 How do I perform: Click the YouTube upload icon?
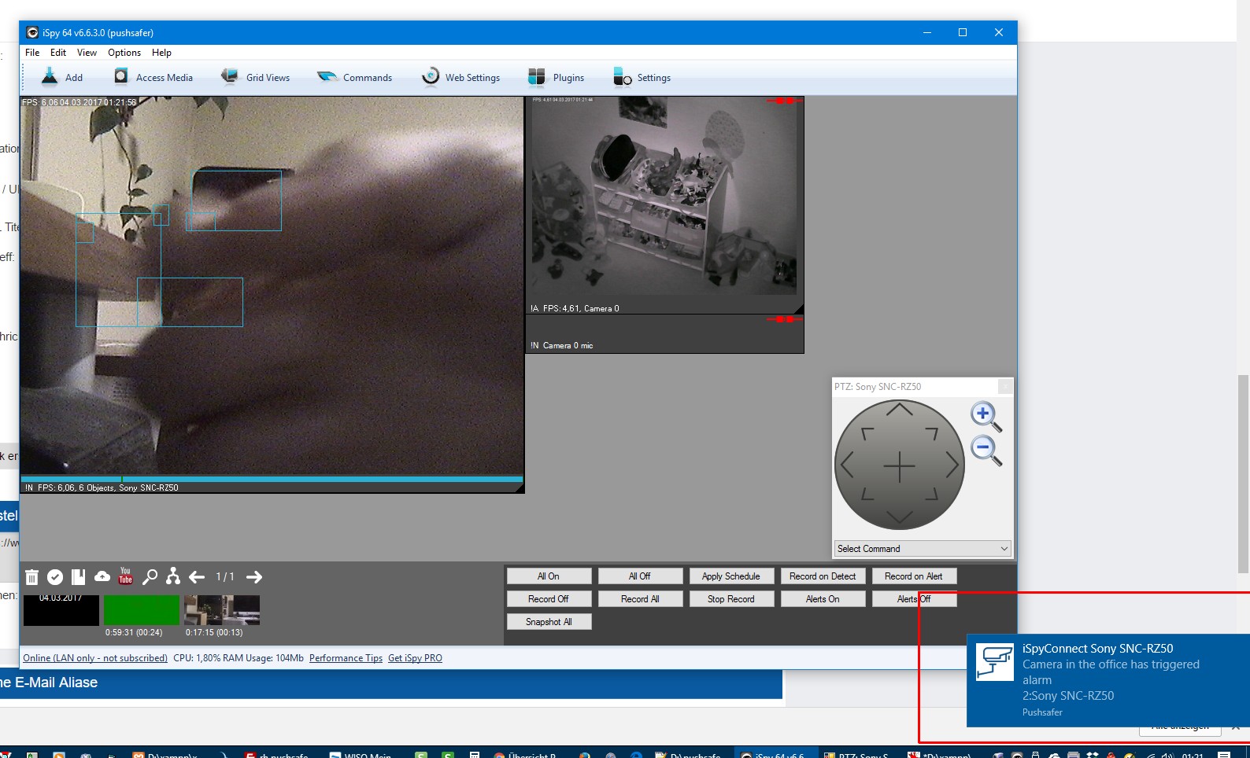126,576
